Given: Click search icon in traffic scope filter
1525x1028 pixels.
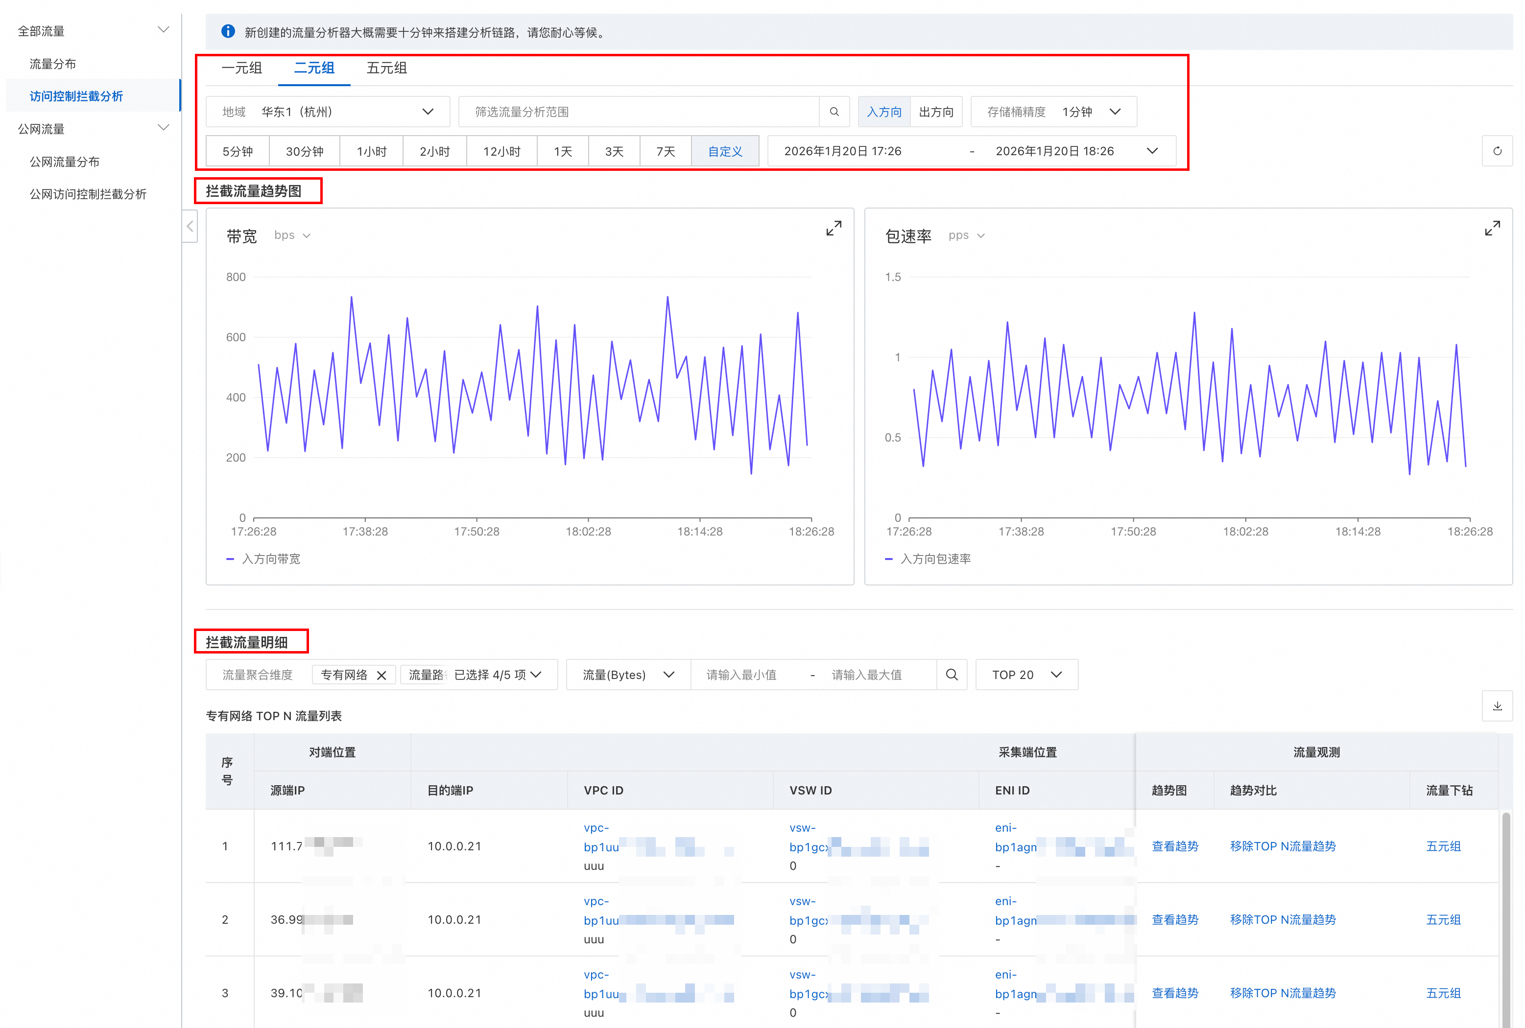Looking at the screenshot, I should [x=834, y=112].
